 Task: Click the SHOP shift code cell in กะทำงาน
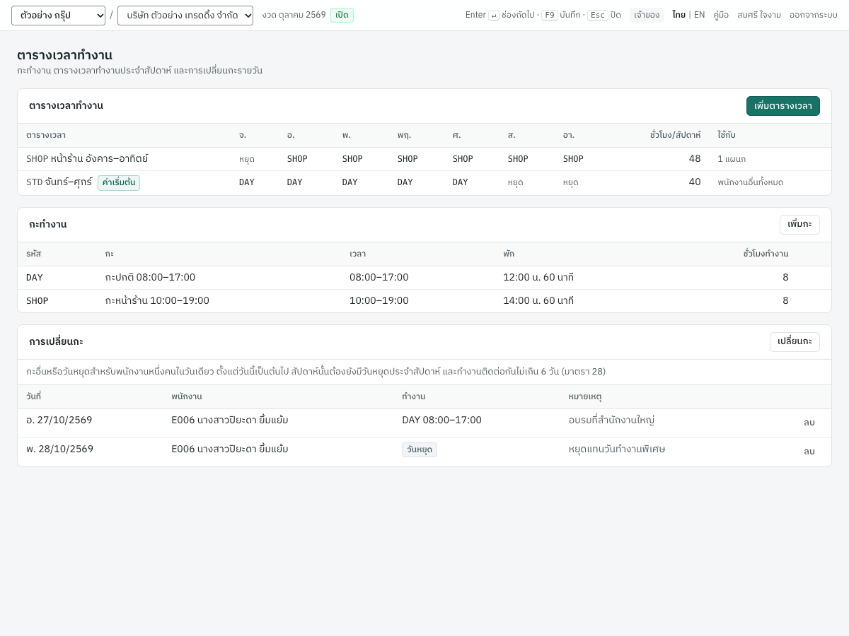pyautogui.click(x=37, y=301)
